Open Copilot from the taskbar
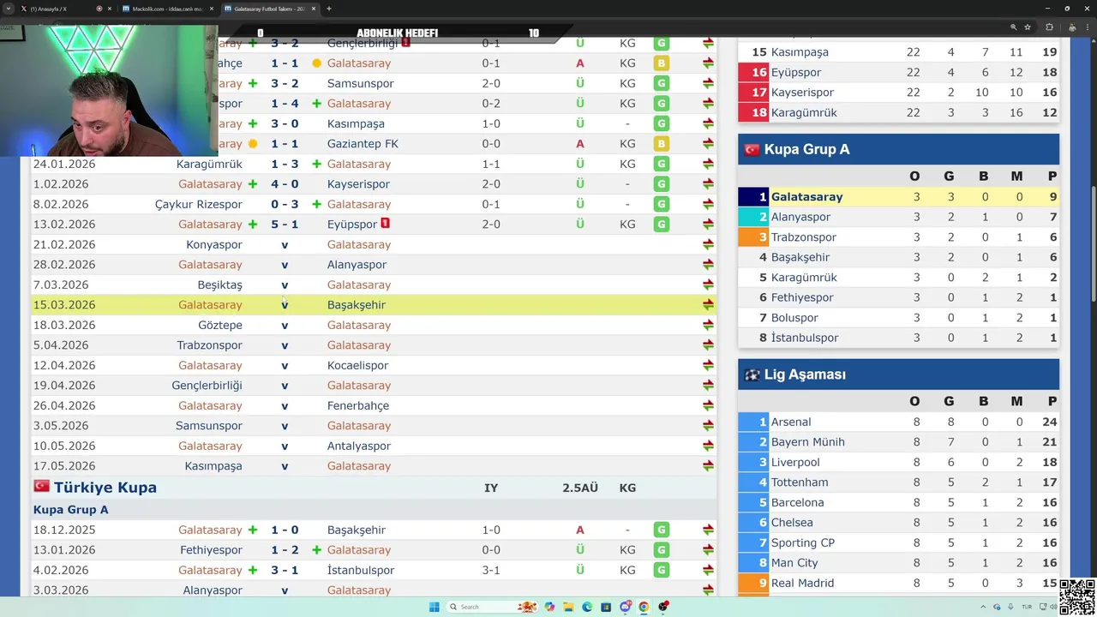This screenshot has height=617, width=1097. point(549,607)
